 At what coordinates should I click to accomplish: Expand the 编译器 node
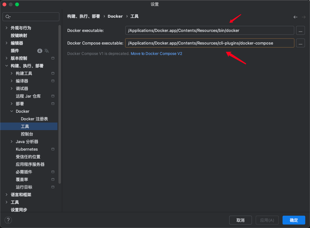[12, 81]
